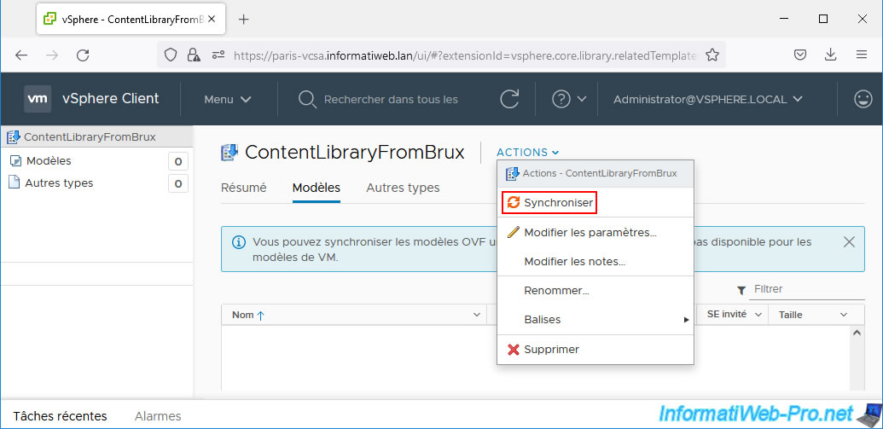Select Synchroniser from the actions menu
The image size is (883, 429).
549,203
